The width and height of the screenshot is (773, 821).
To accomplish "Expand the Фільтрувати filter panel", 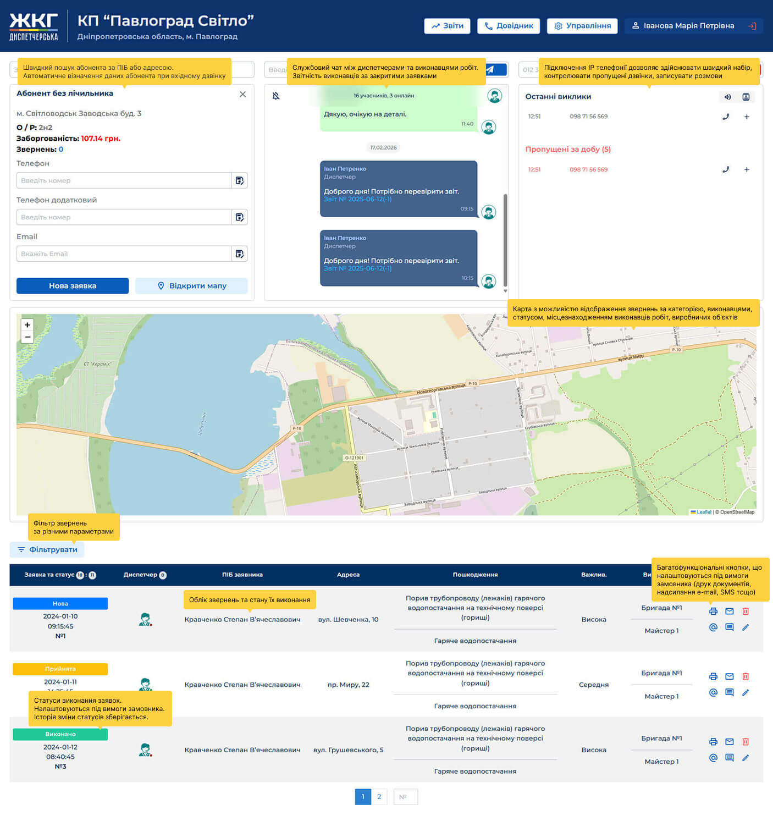I will coord(47,550).
